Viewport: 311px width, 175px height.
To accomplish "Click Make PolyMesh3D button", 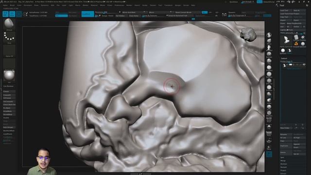I will point(296,23).
